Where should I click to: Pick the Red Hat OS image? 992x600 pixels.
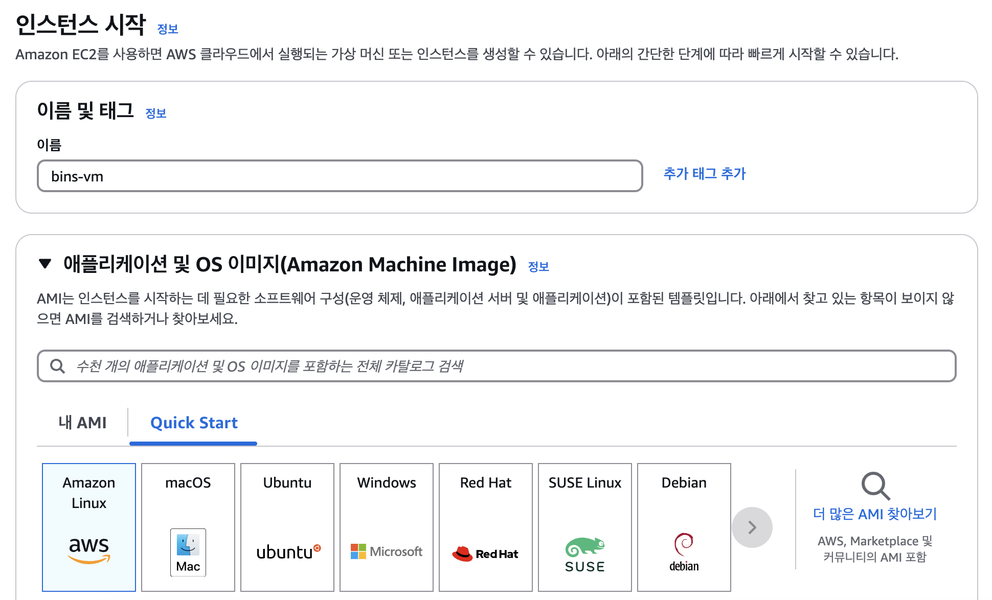coord(485,526)
